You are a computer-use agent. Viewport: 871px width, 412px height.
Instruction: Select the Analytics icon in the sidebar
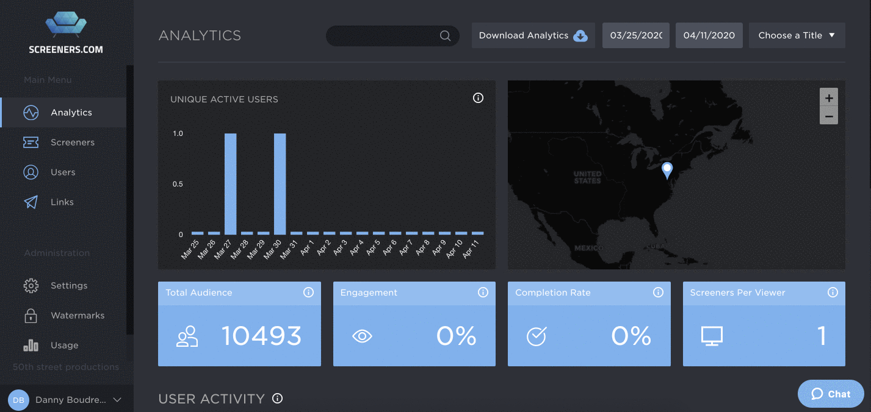pos(31,112)
